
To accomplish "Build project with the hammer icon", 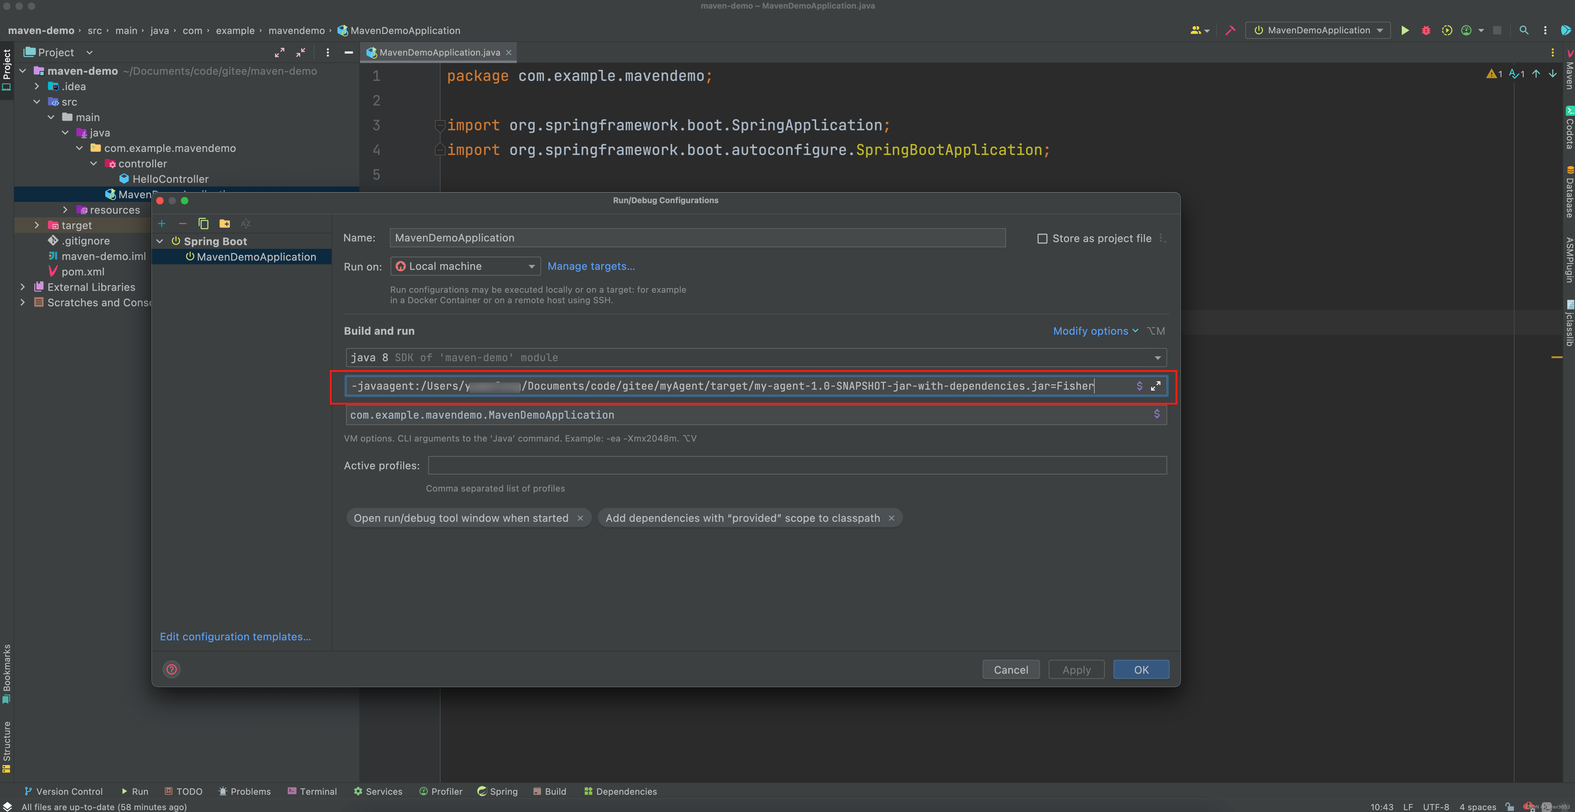I will click(x=1230, y=31).
